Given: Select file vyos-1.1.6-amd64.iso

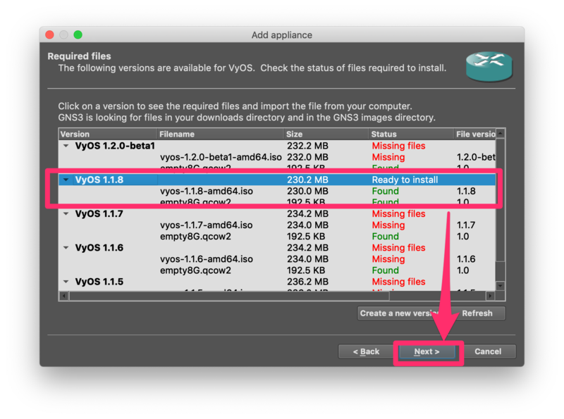Looking at the screenshot, I should coord(206,259).
